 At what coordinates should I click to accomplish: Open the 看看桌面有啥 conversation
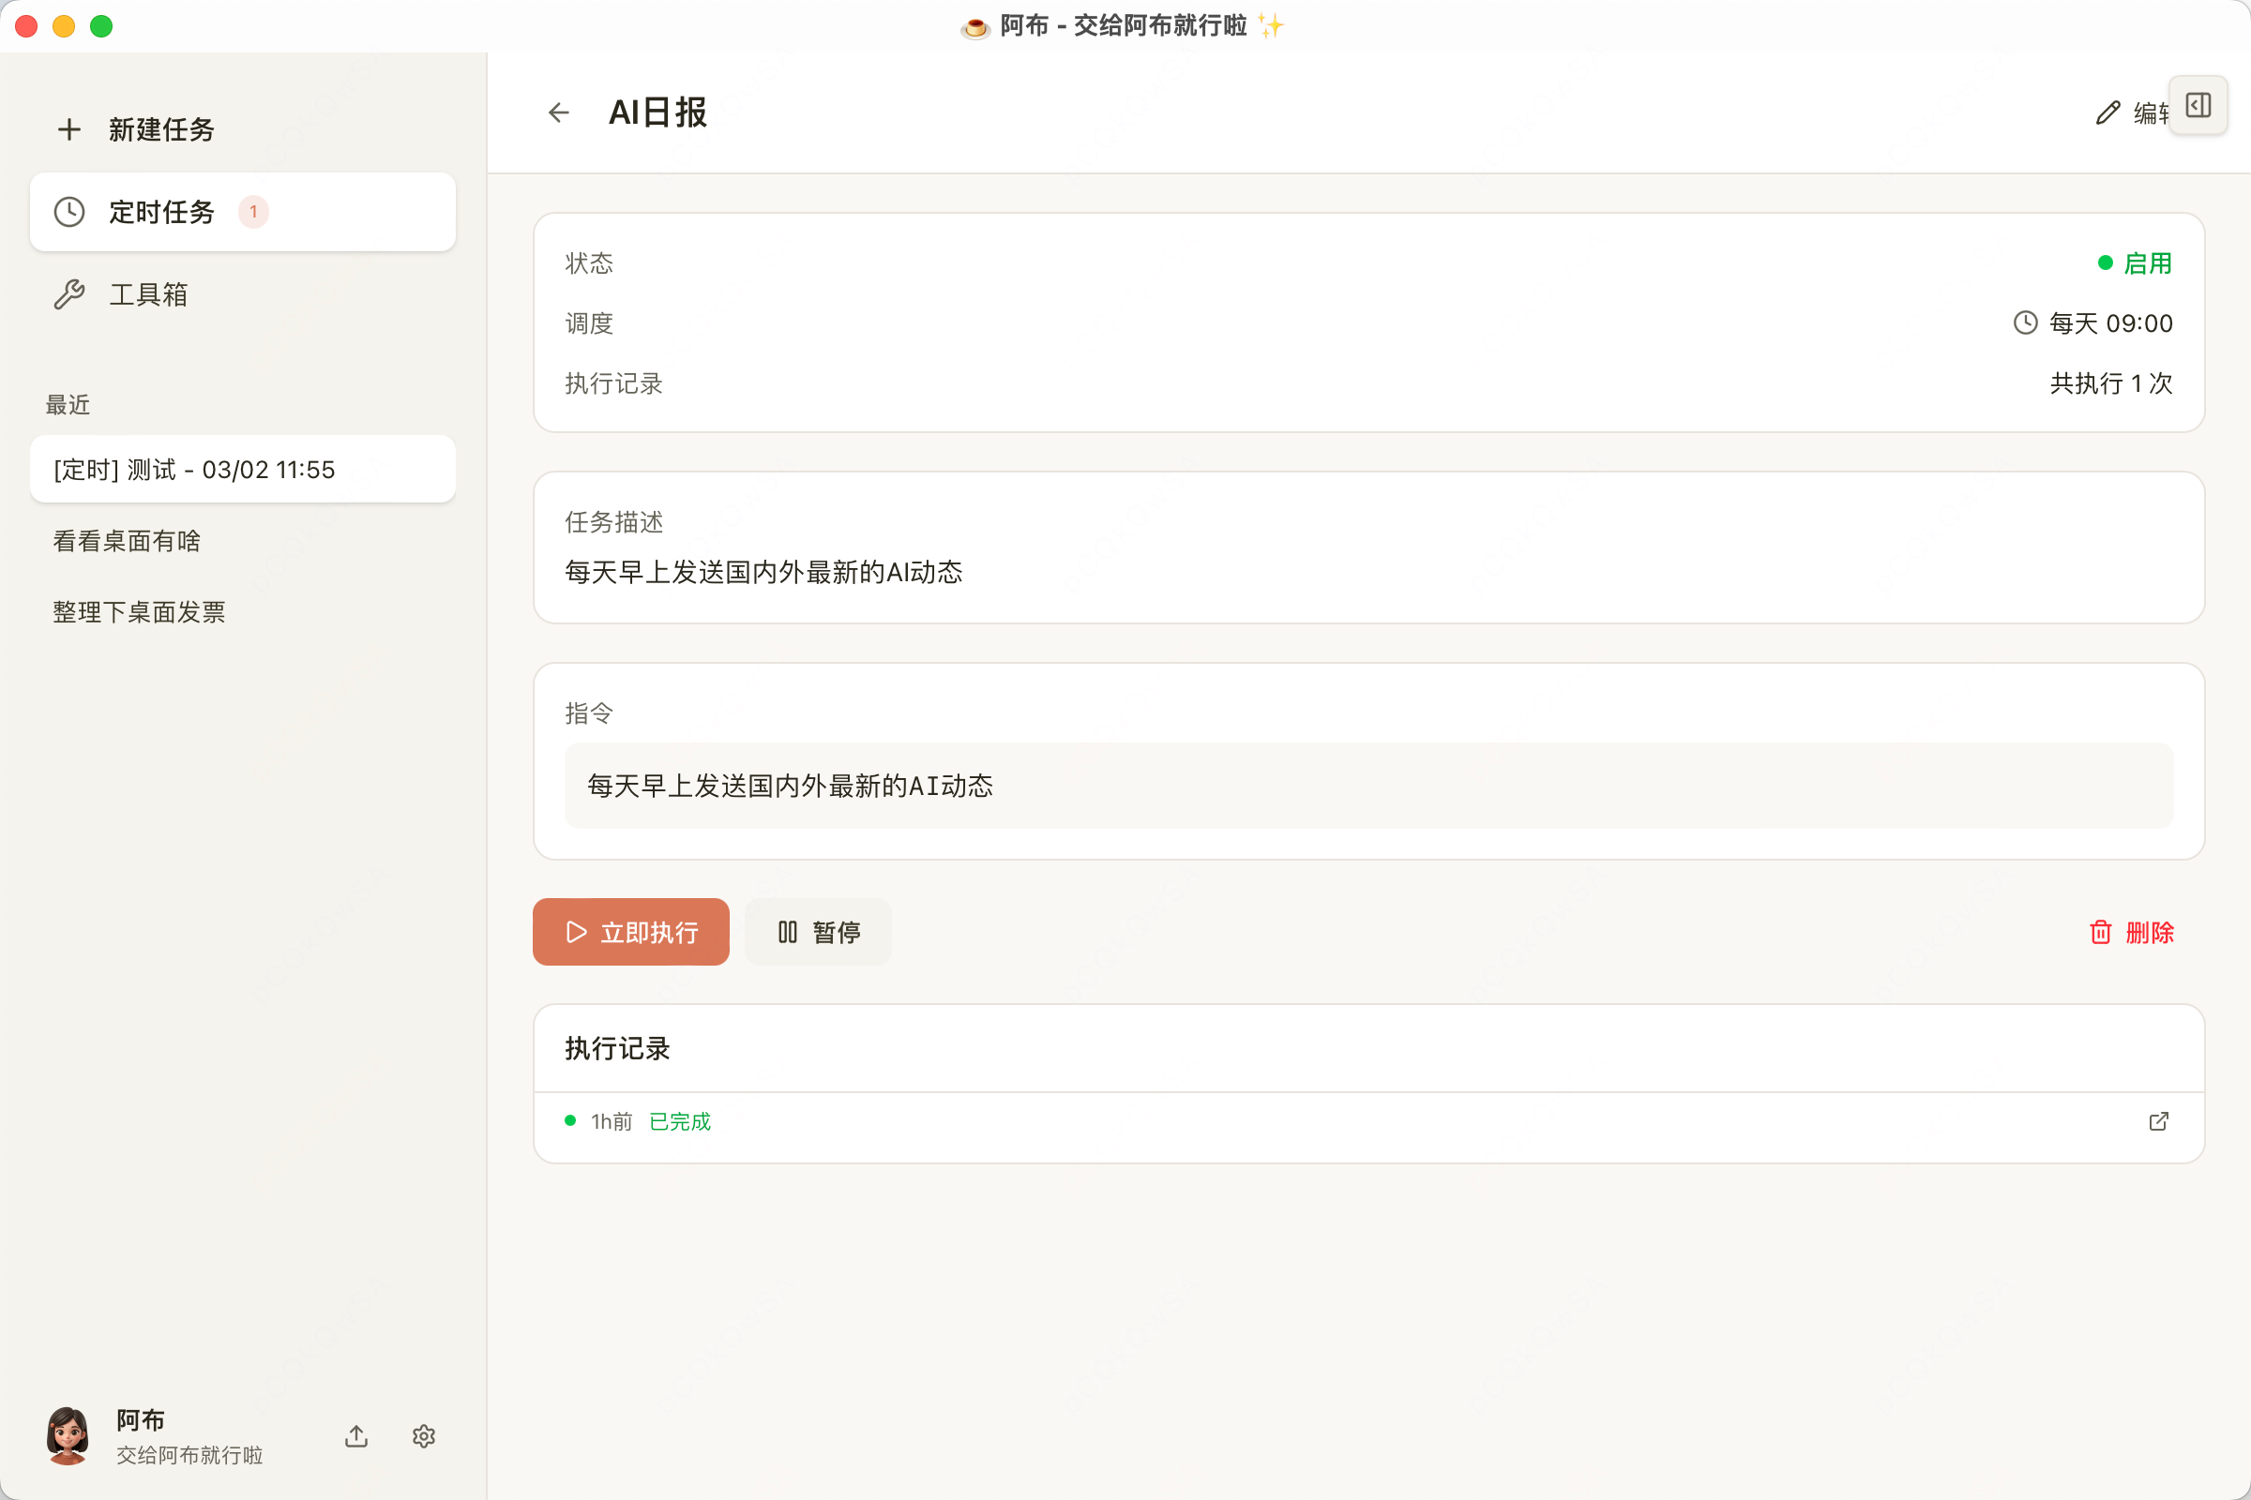(127, 541)
